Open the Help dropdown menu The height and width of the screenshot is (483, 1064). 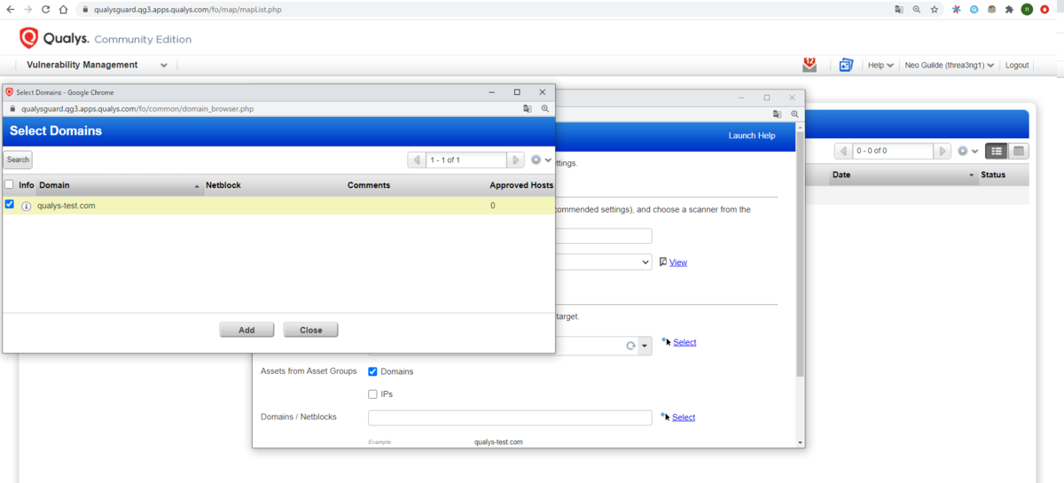(x=880, y=65)
